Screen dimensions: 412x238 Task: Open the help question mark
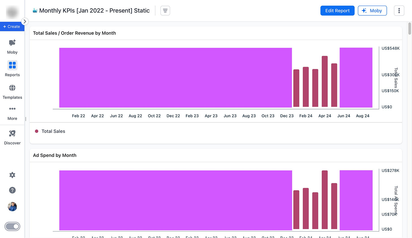point(12,190)
